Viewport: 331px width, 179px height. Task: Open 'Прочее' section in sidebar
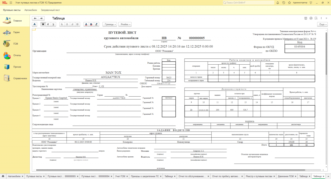[15, 67]
